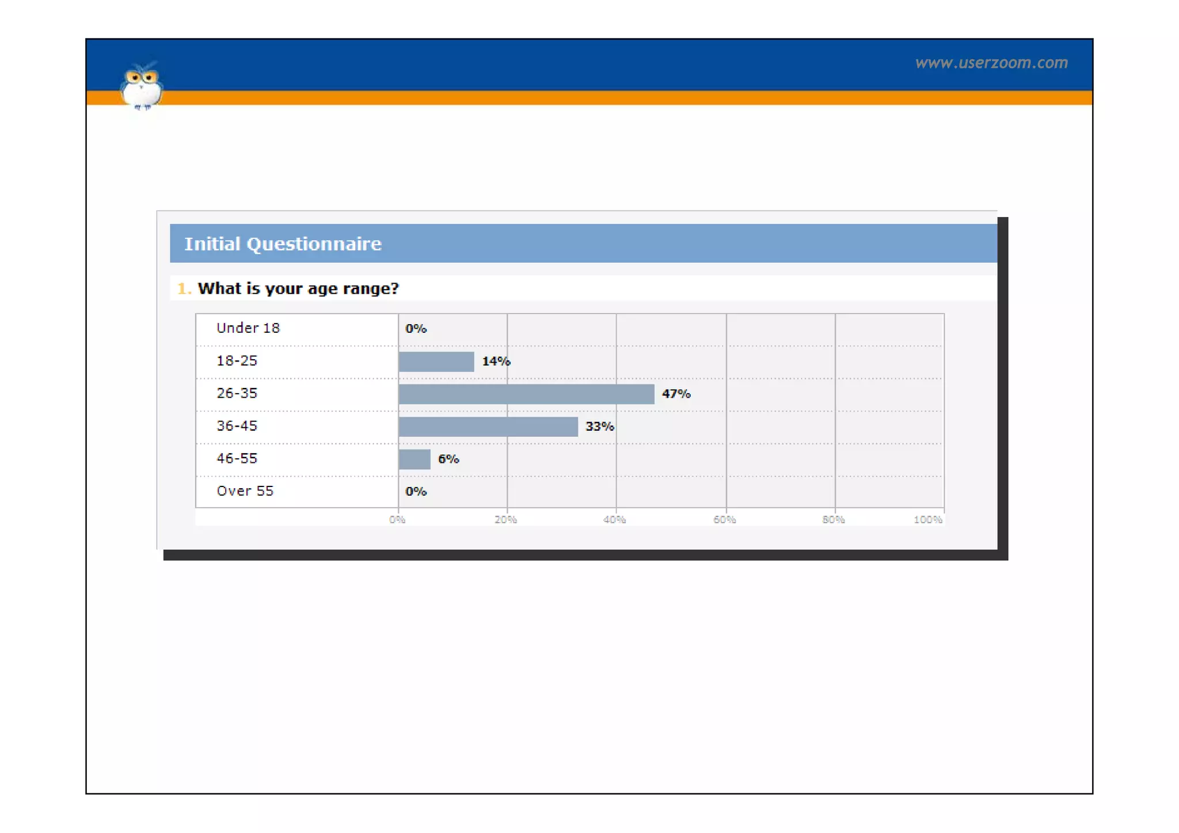Click the Initial Questionnaire header
Screen dimensions: 1179x833
[x=283, y=244]
